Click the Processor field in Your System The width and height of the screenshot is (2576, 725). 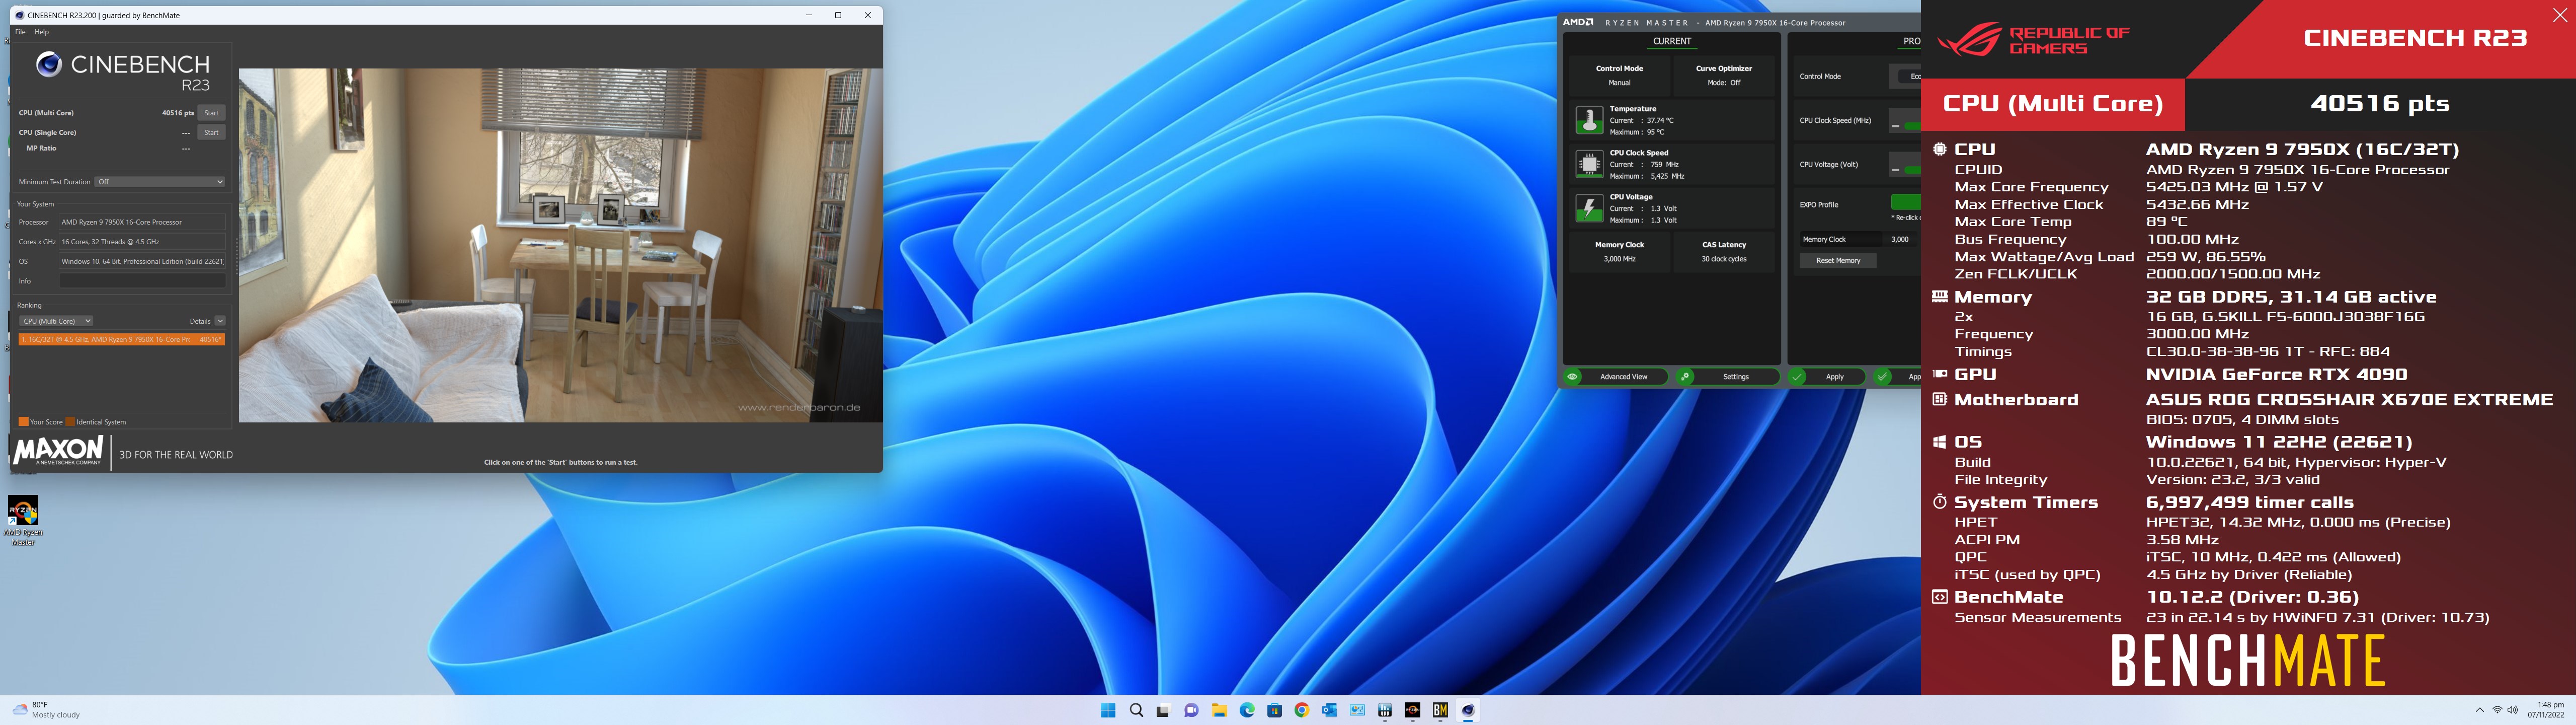pos(142,223)
